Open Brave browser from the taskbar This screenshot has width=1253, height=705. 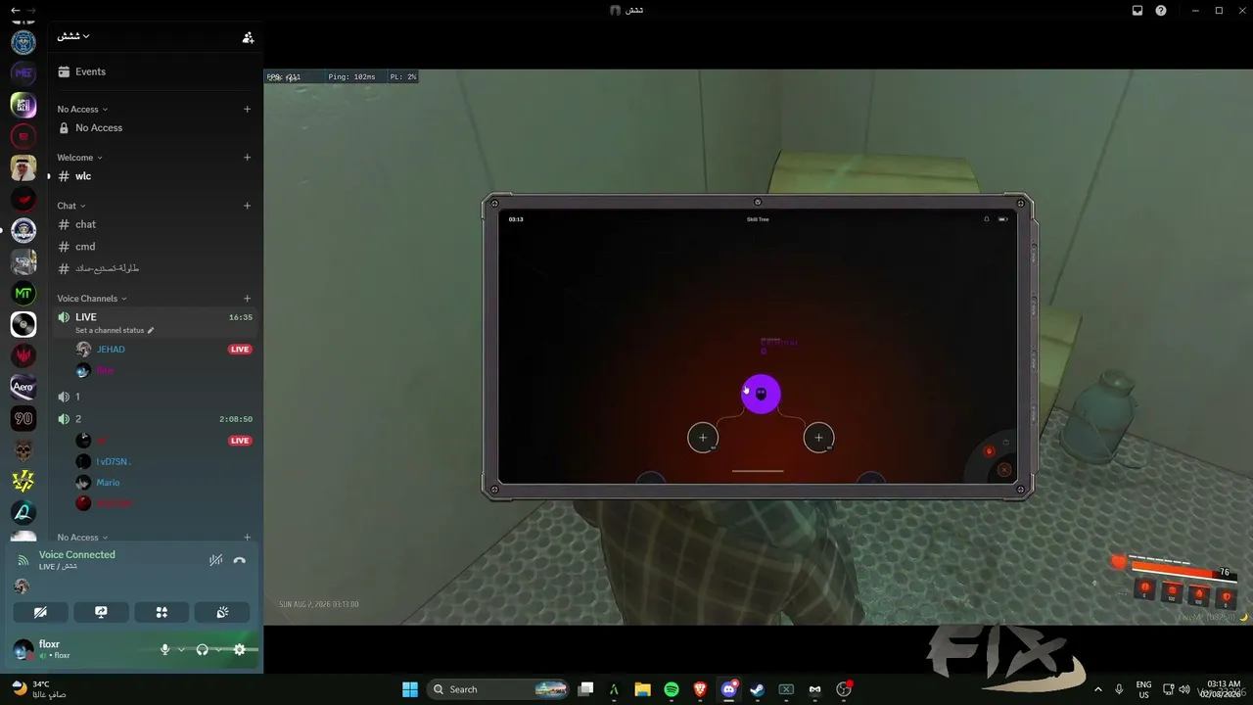700,689
